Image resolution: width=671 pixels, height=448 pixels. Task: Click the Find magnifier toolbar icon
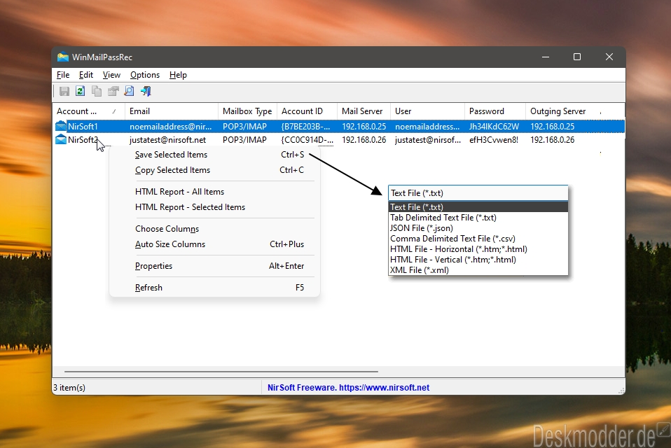[130, 91]
